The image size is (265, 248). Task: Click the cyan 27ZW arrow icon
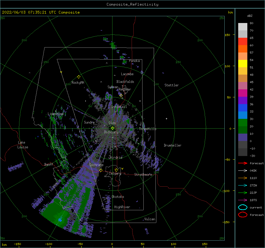coord(243,185)
